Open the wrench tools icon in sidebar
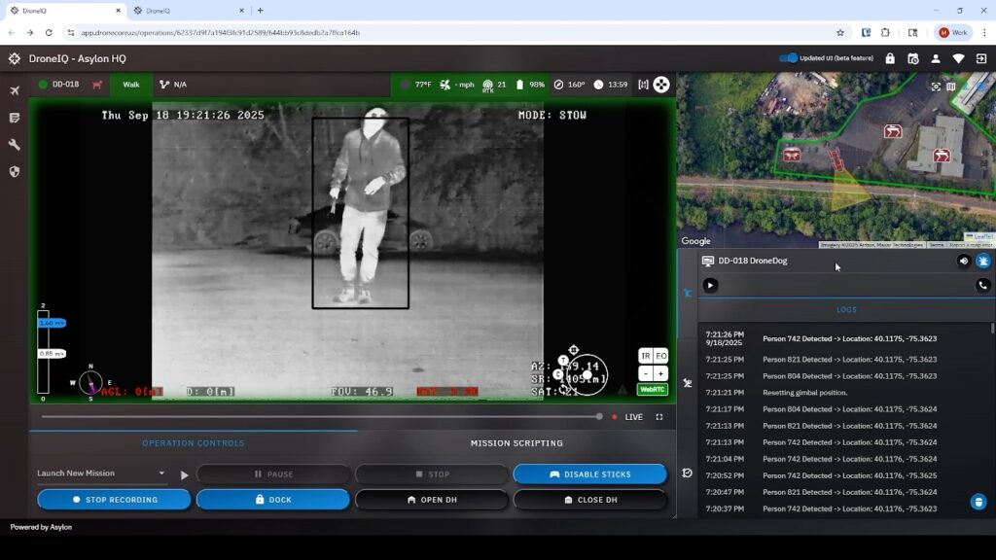This screenshot has height=560, width=996. 15,145
